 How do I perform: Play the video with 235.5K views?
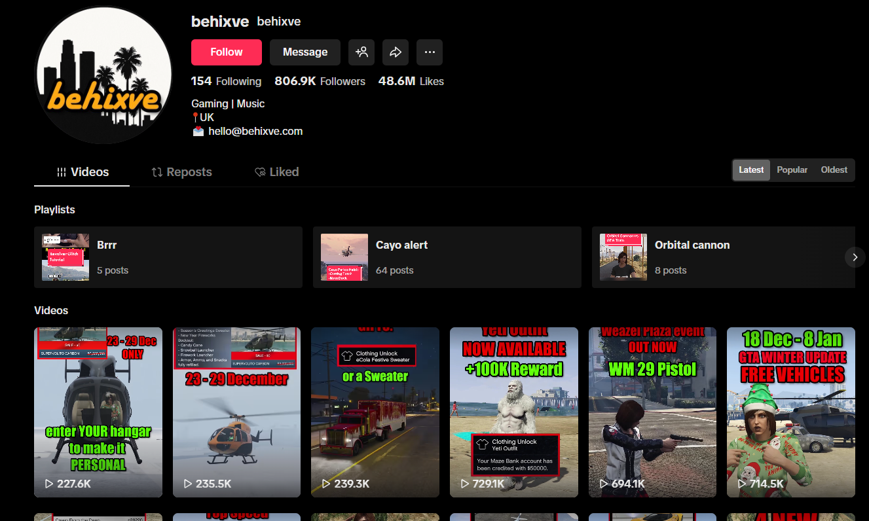(x=237, y=412)
